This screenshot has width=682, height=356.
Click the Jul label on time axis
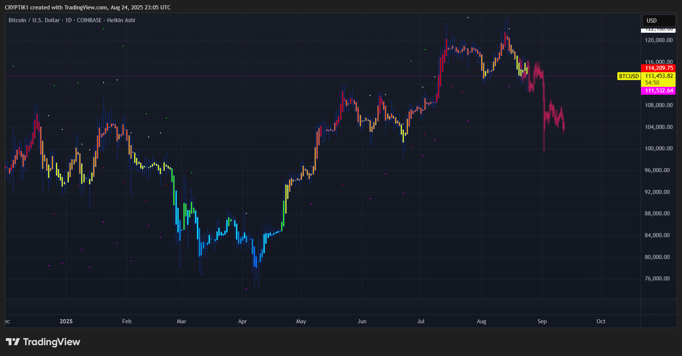click(x=421, y=321)
